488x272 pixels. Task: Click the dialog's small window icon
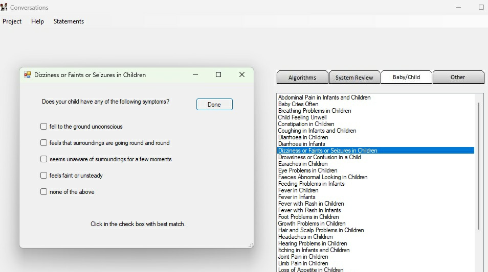pos(28,75)
